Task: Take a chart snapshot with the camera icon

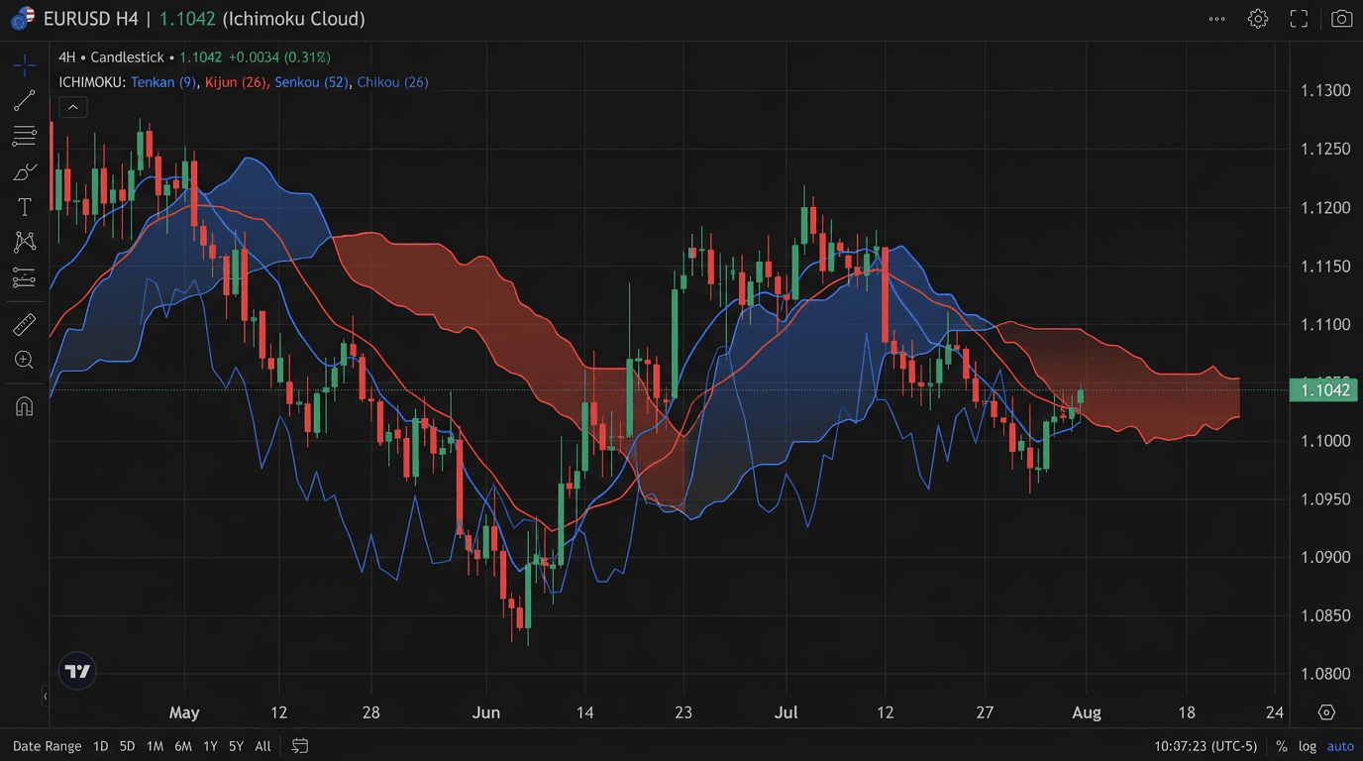Action: tap(1336, 18)
